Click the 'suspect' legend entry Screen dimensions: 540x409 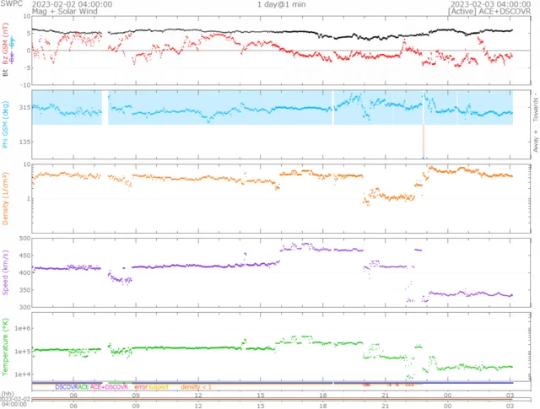pyautogui.click(x=159, y=386)
